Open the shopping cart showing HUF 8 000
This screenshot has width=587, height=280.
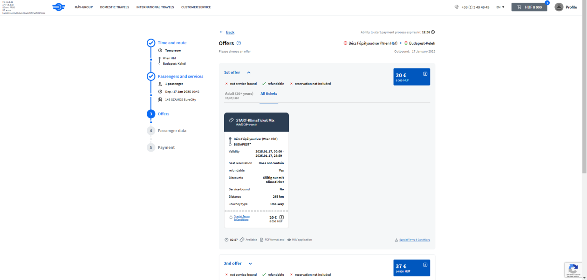tap(529, 7)
